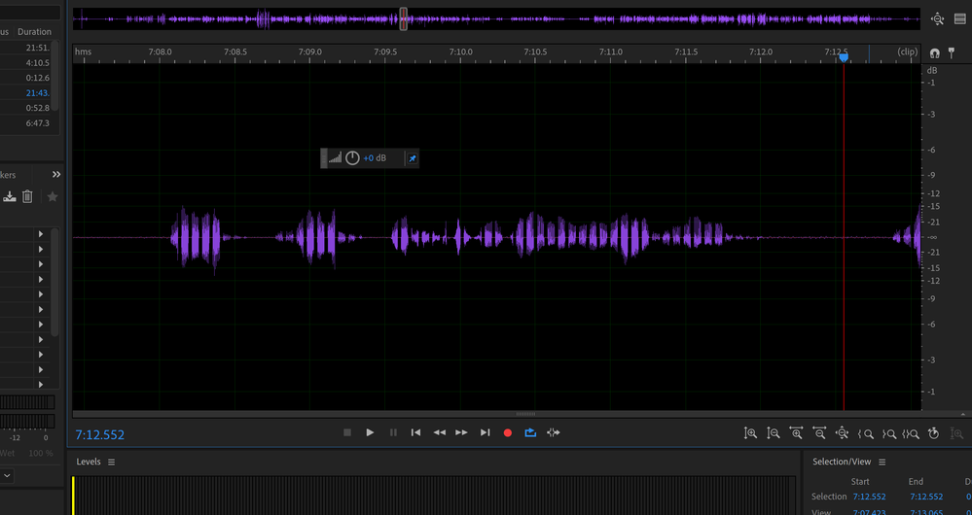Fast forward the audio
Viewport: 972px width, 515px height.
[x=462, y=432]
